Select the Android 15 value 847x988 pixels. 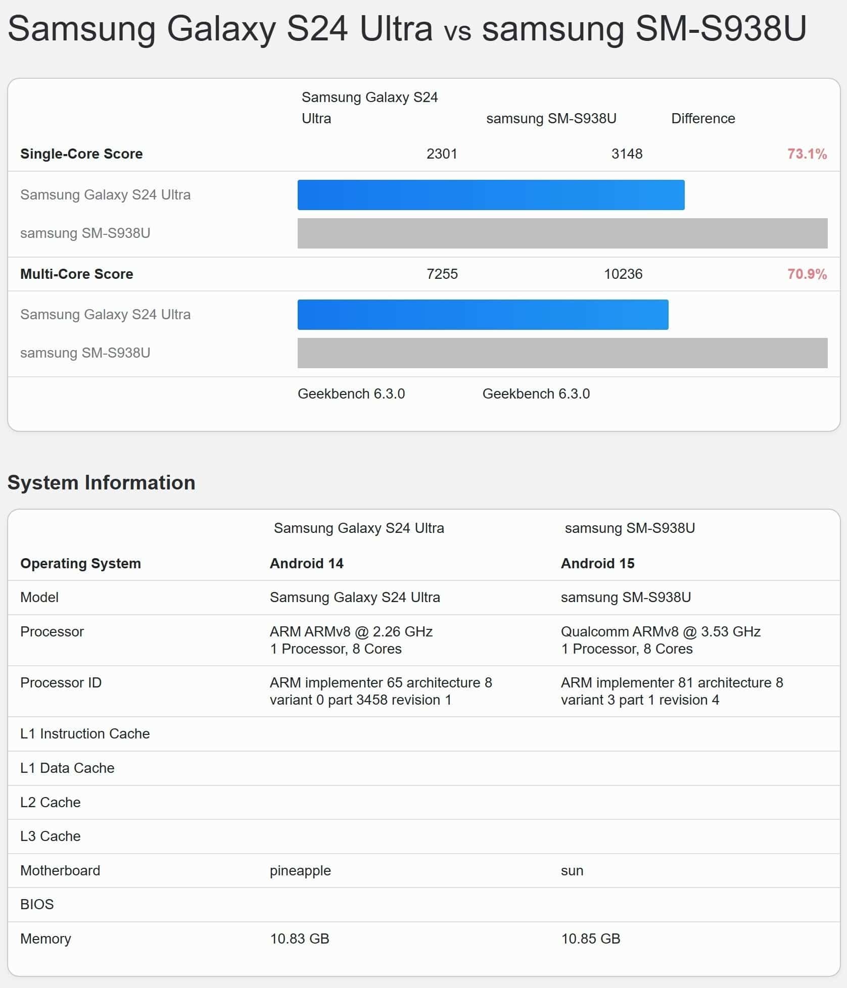pos(598,563)
